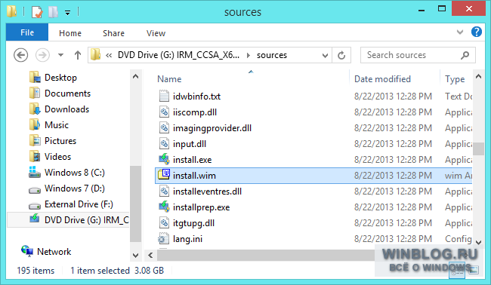Click the Properties quick access icon
The height and width of the screenshot is (285, 491).
tap(37, 12)
